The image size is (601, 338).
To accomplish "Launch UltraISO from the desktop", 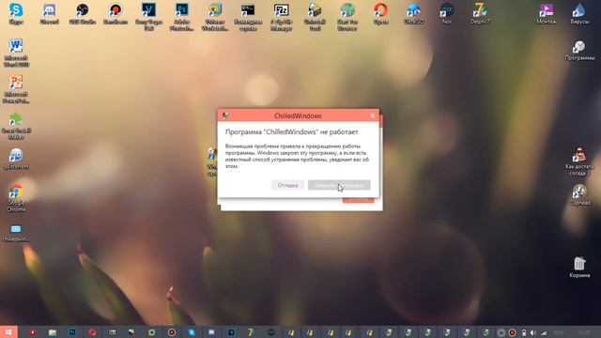I will pyautogui.click(x=413, y=14).
